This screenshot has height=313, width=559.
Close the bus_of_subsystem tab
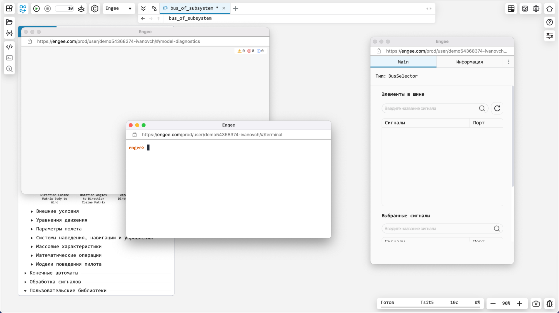224,8
